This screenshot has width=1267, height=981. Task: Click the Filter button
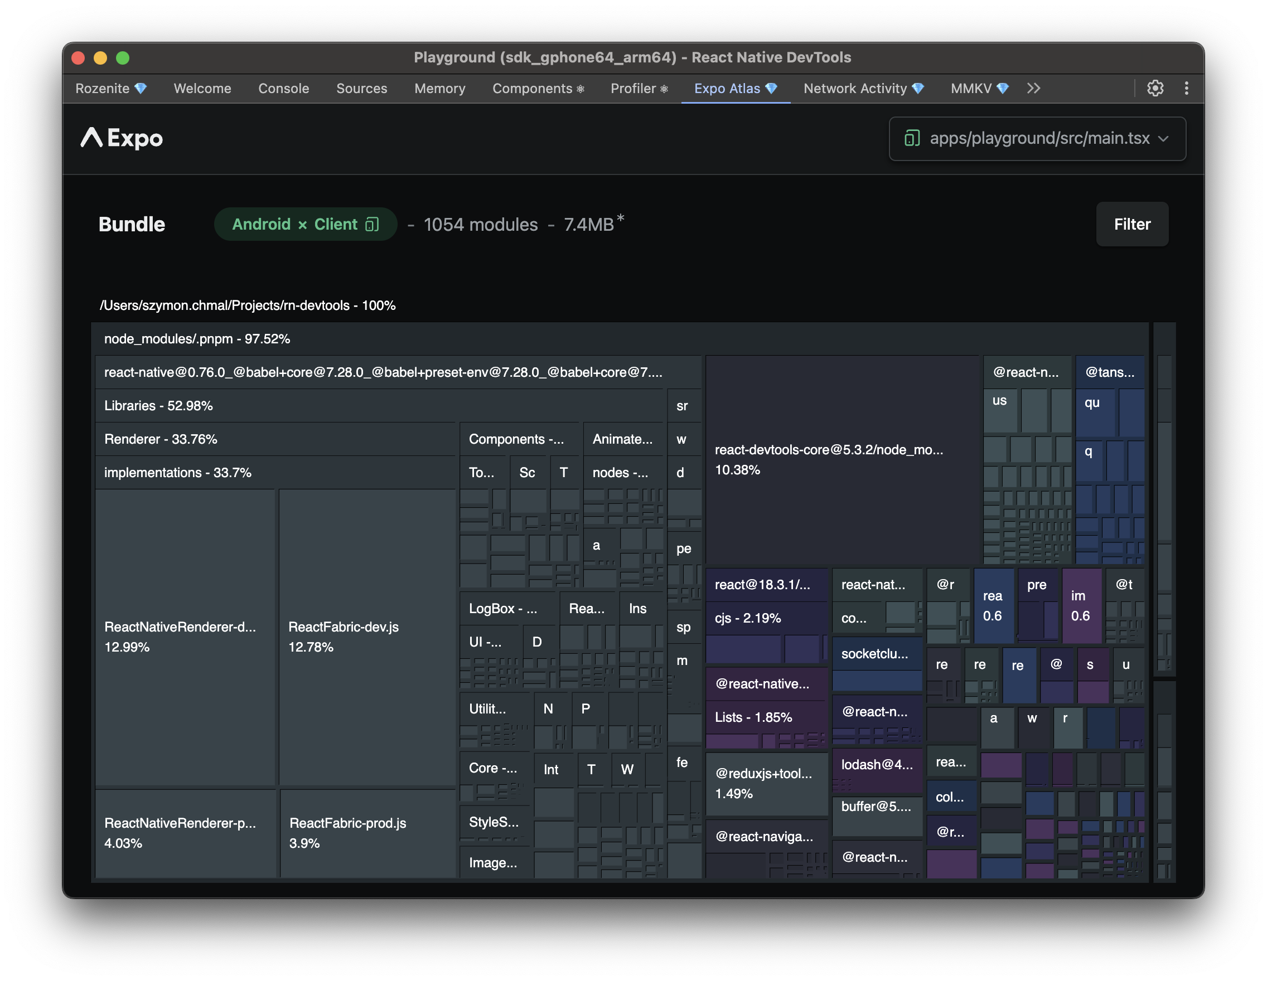click(x=1131, y=225)
